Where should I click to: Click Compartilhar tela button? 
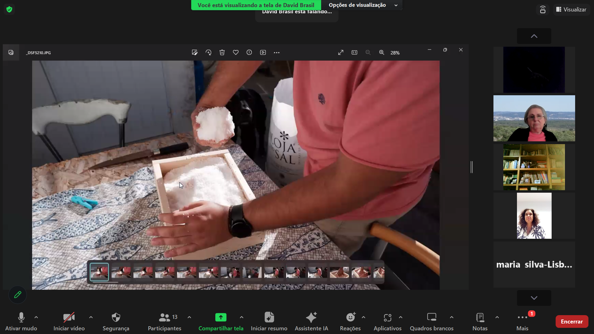pyautogui.click(x=221, y=317)
